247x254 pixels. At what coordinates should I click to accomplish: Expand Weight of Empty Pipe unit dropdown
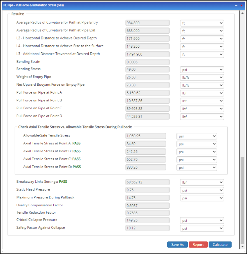(202, 77)
